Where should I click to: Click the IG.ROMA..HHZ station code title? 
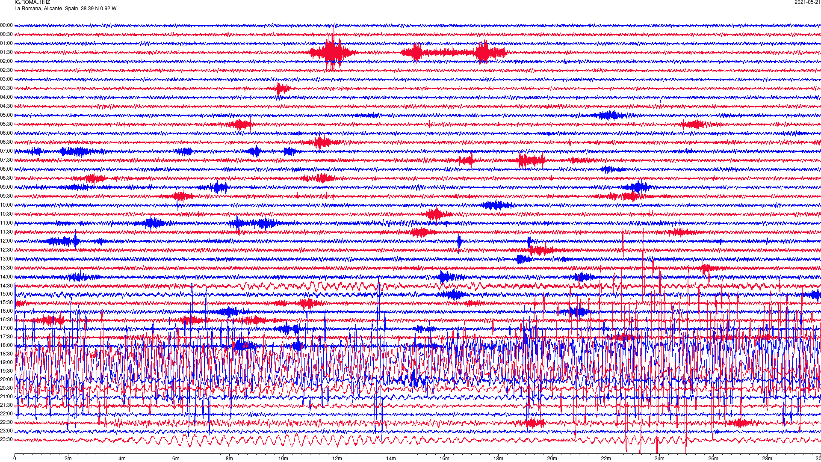click(32, 2)
